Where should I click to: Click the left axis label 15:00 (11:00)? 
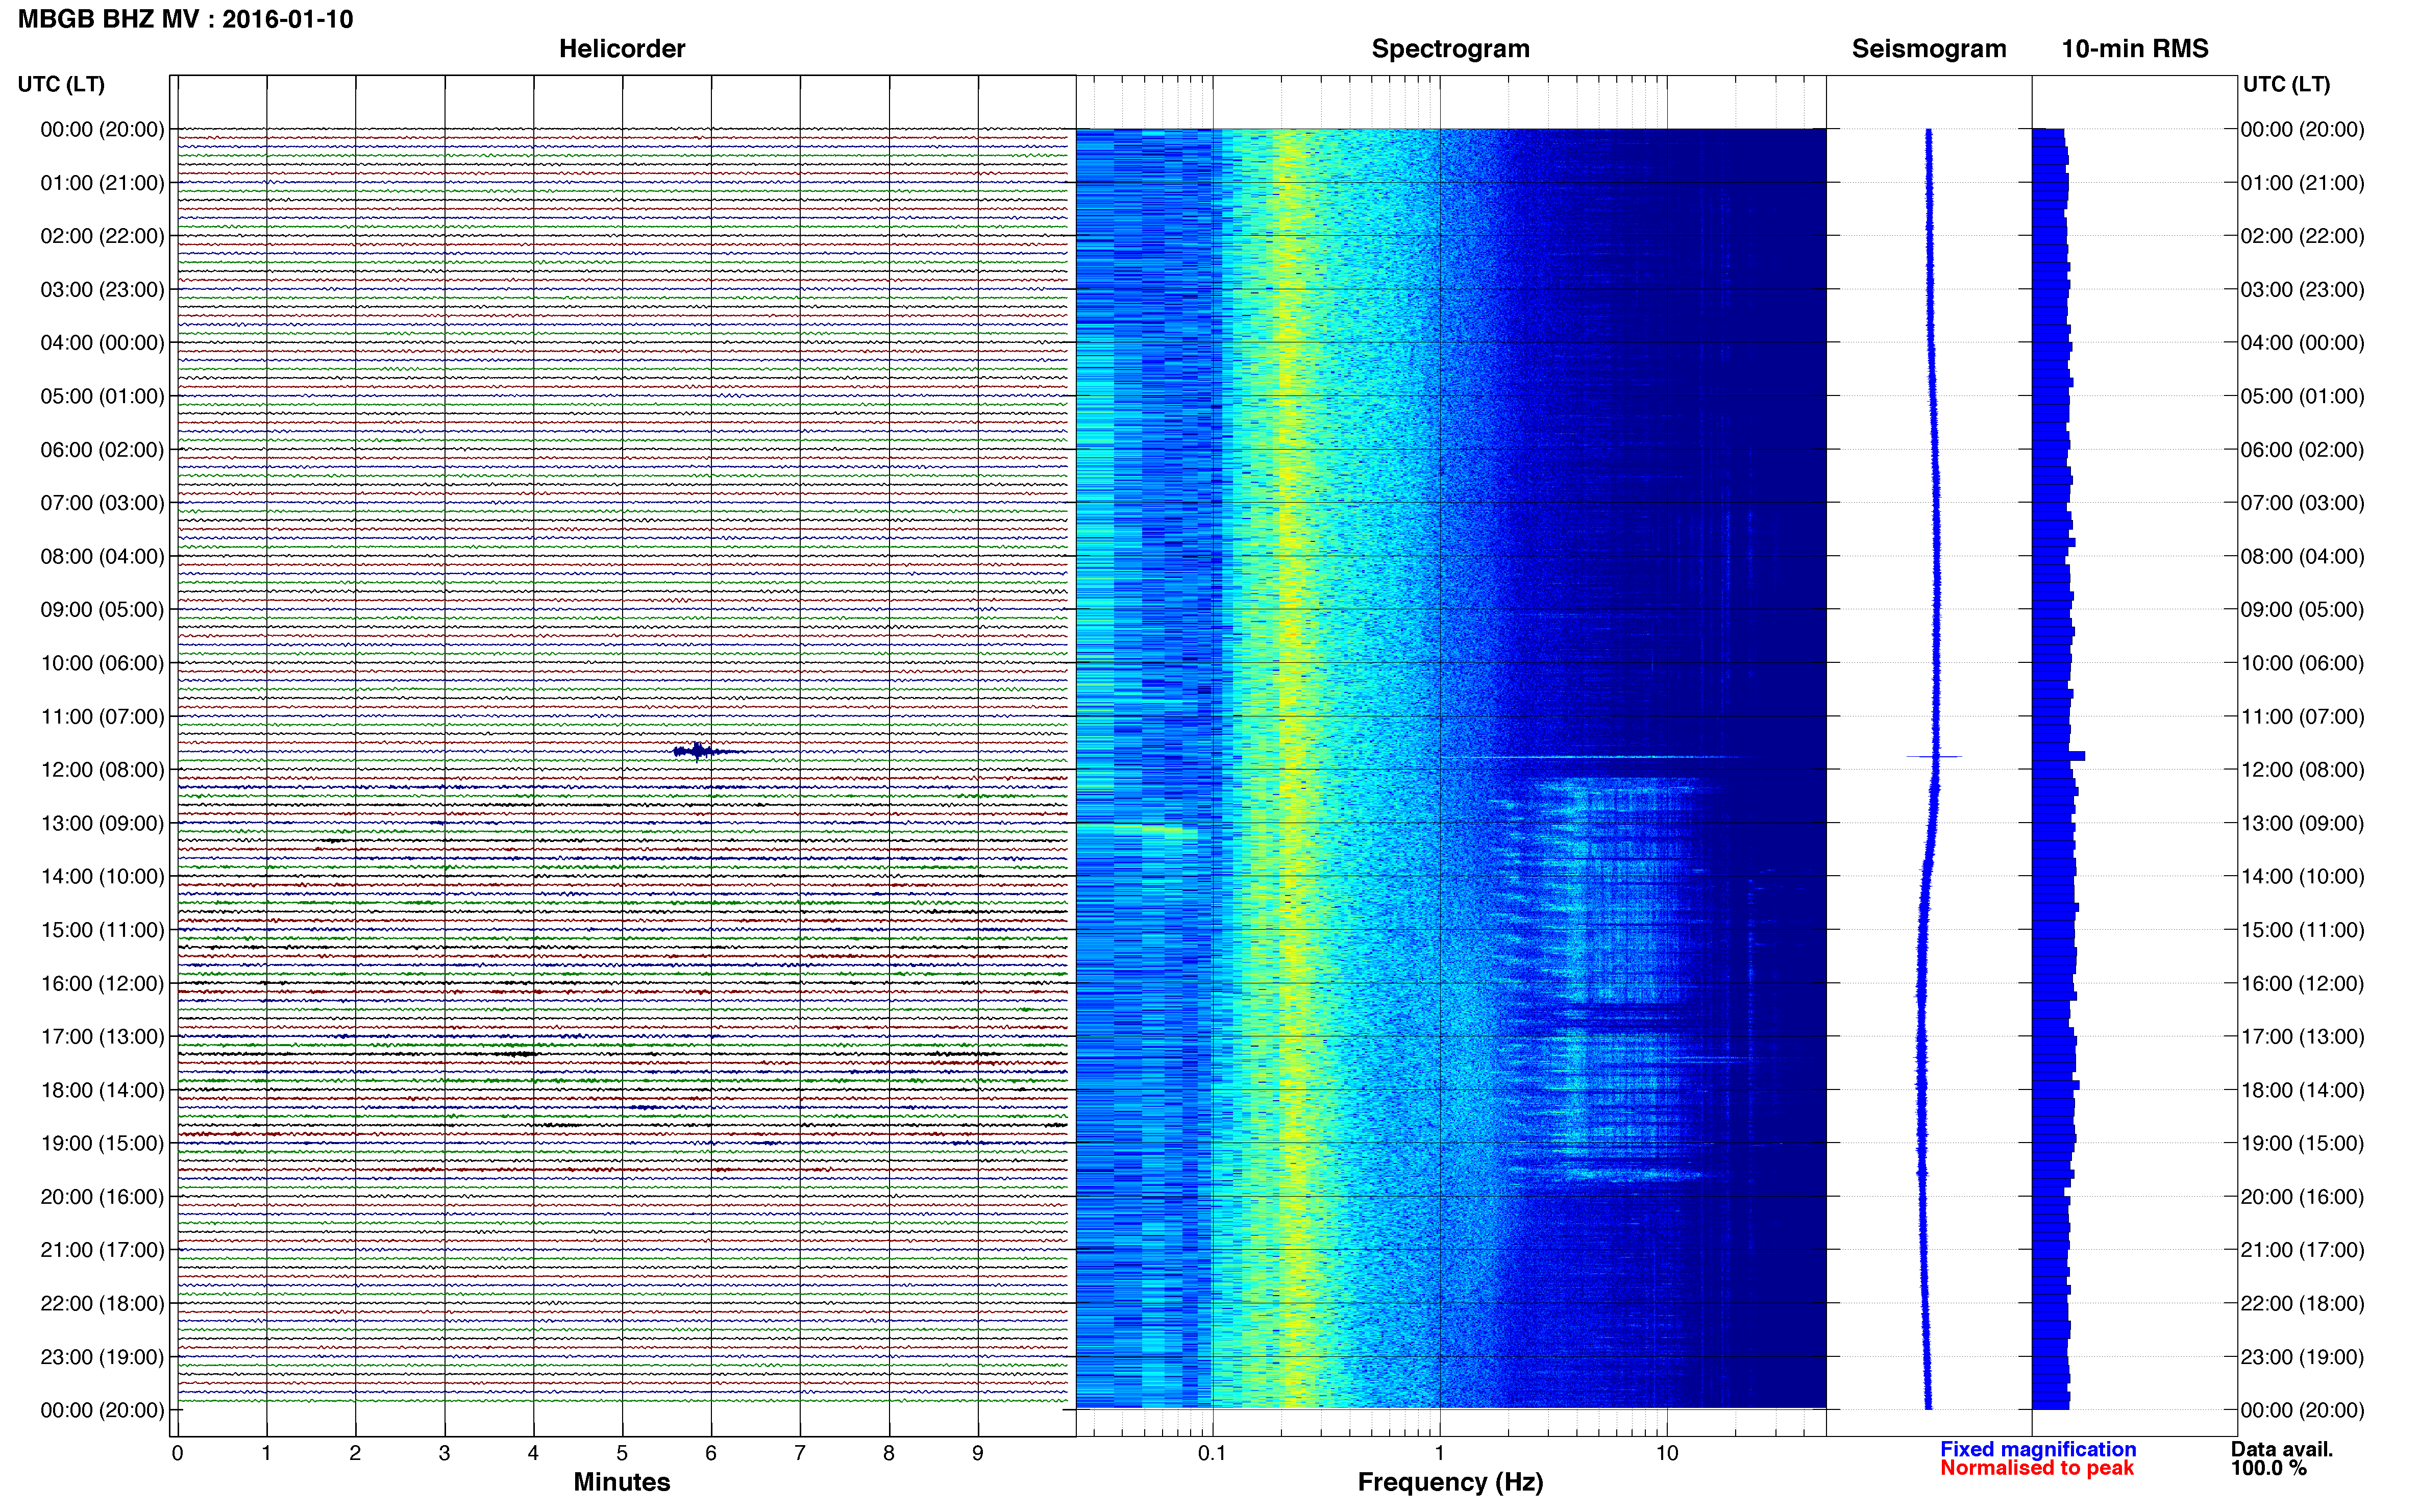coord(102,929)
